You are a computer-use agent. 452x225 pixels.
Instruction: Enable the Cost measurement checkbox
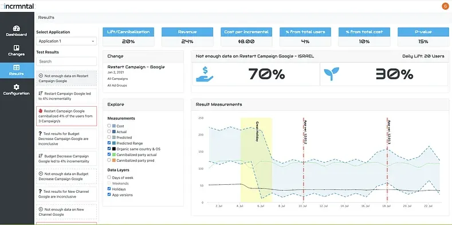click(109, 126)
